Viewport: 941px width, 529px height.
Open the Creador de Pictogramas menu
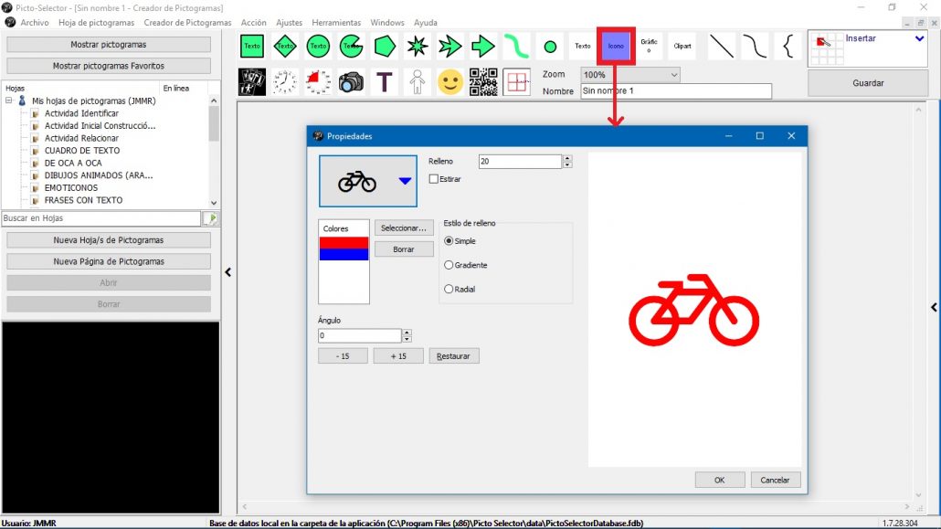click(187, 22)
